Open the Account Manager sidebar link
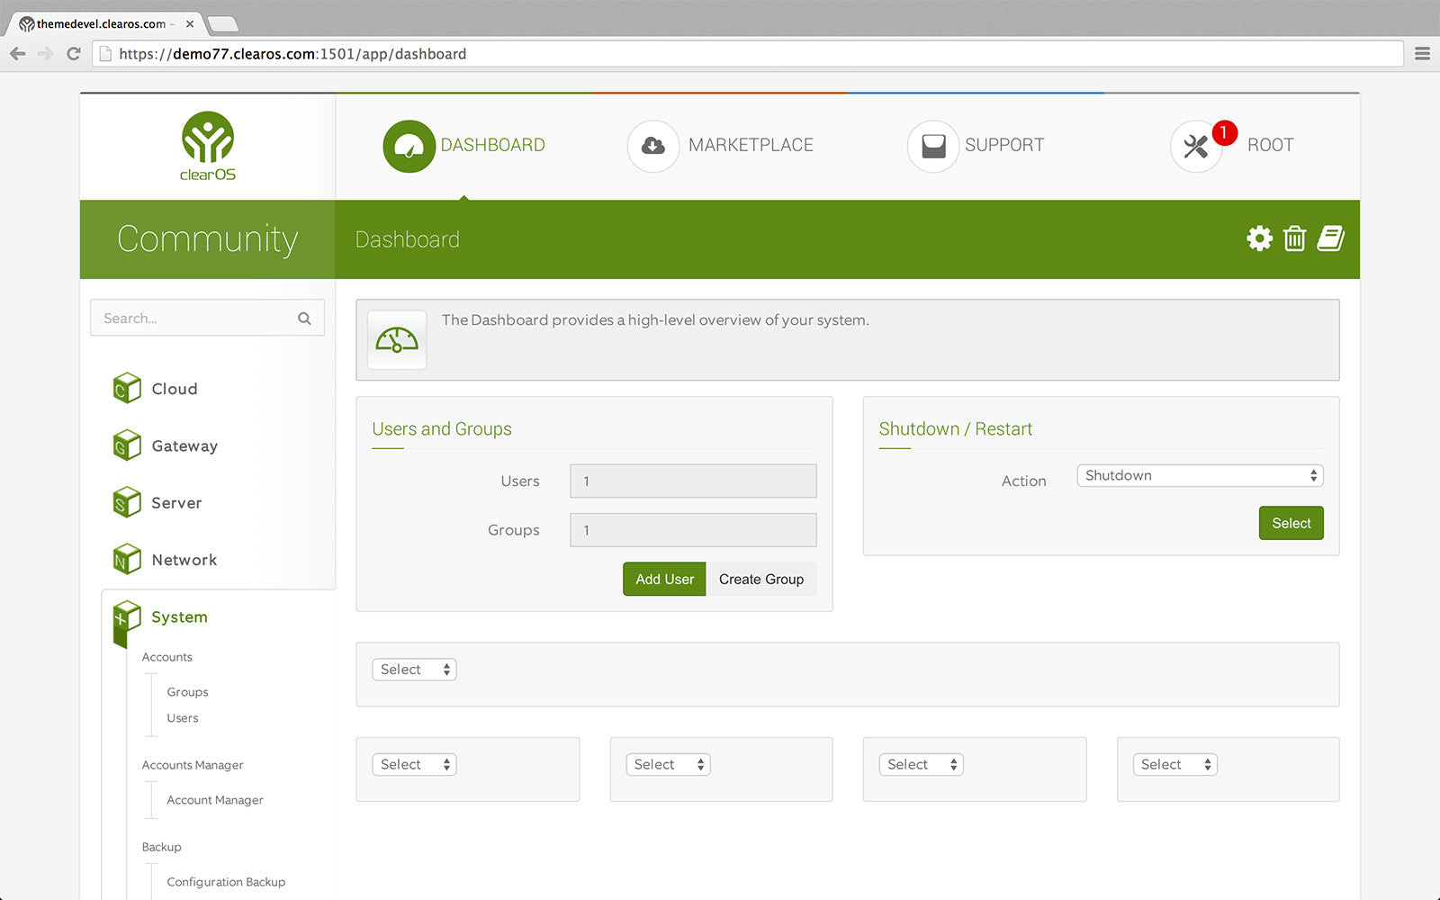This screenshot has height=900, width=1440. click(x=215, y=800)
